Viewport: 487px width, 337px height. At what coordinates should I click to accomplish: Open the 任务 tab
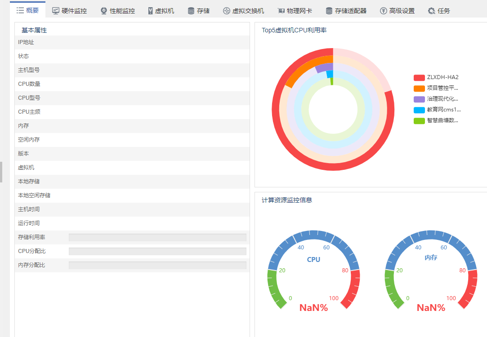(x=439, y=11)
